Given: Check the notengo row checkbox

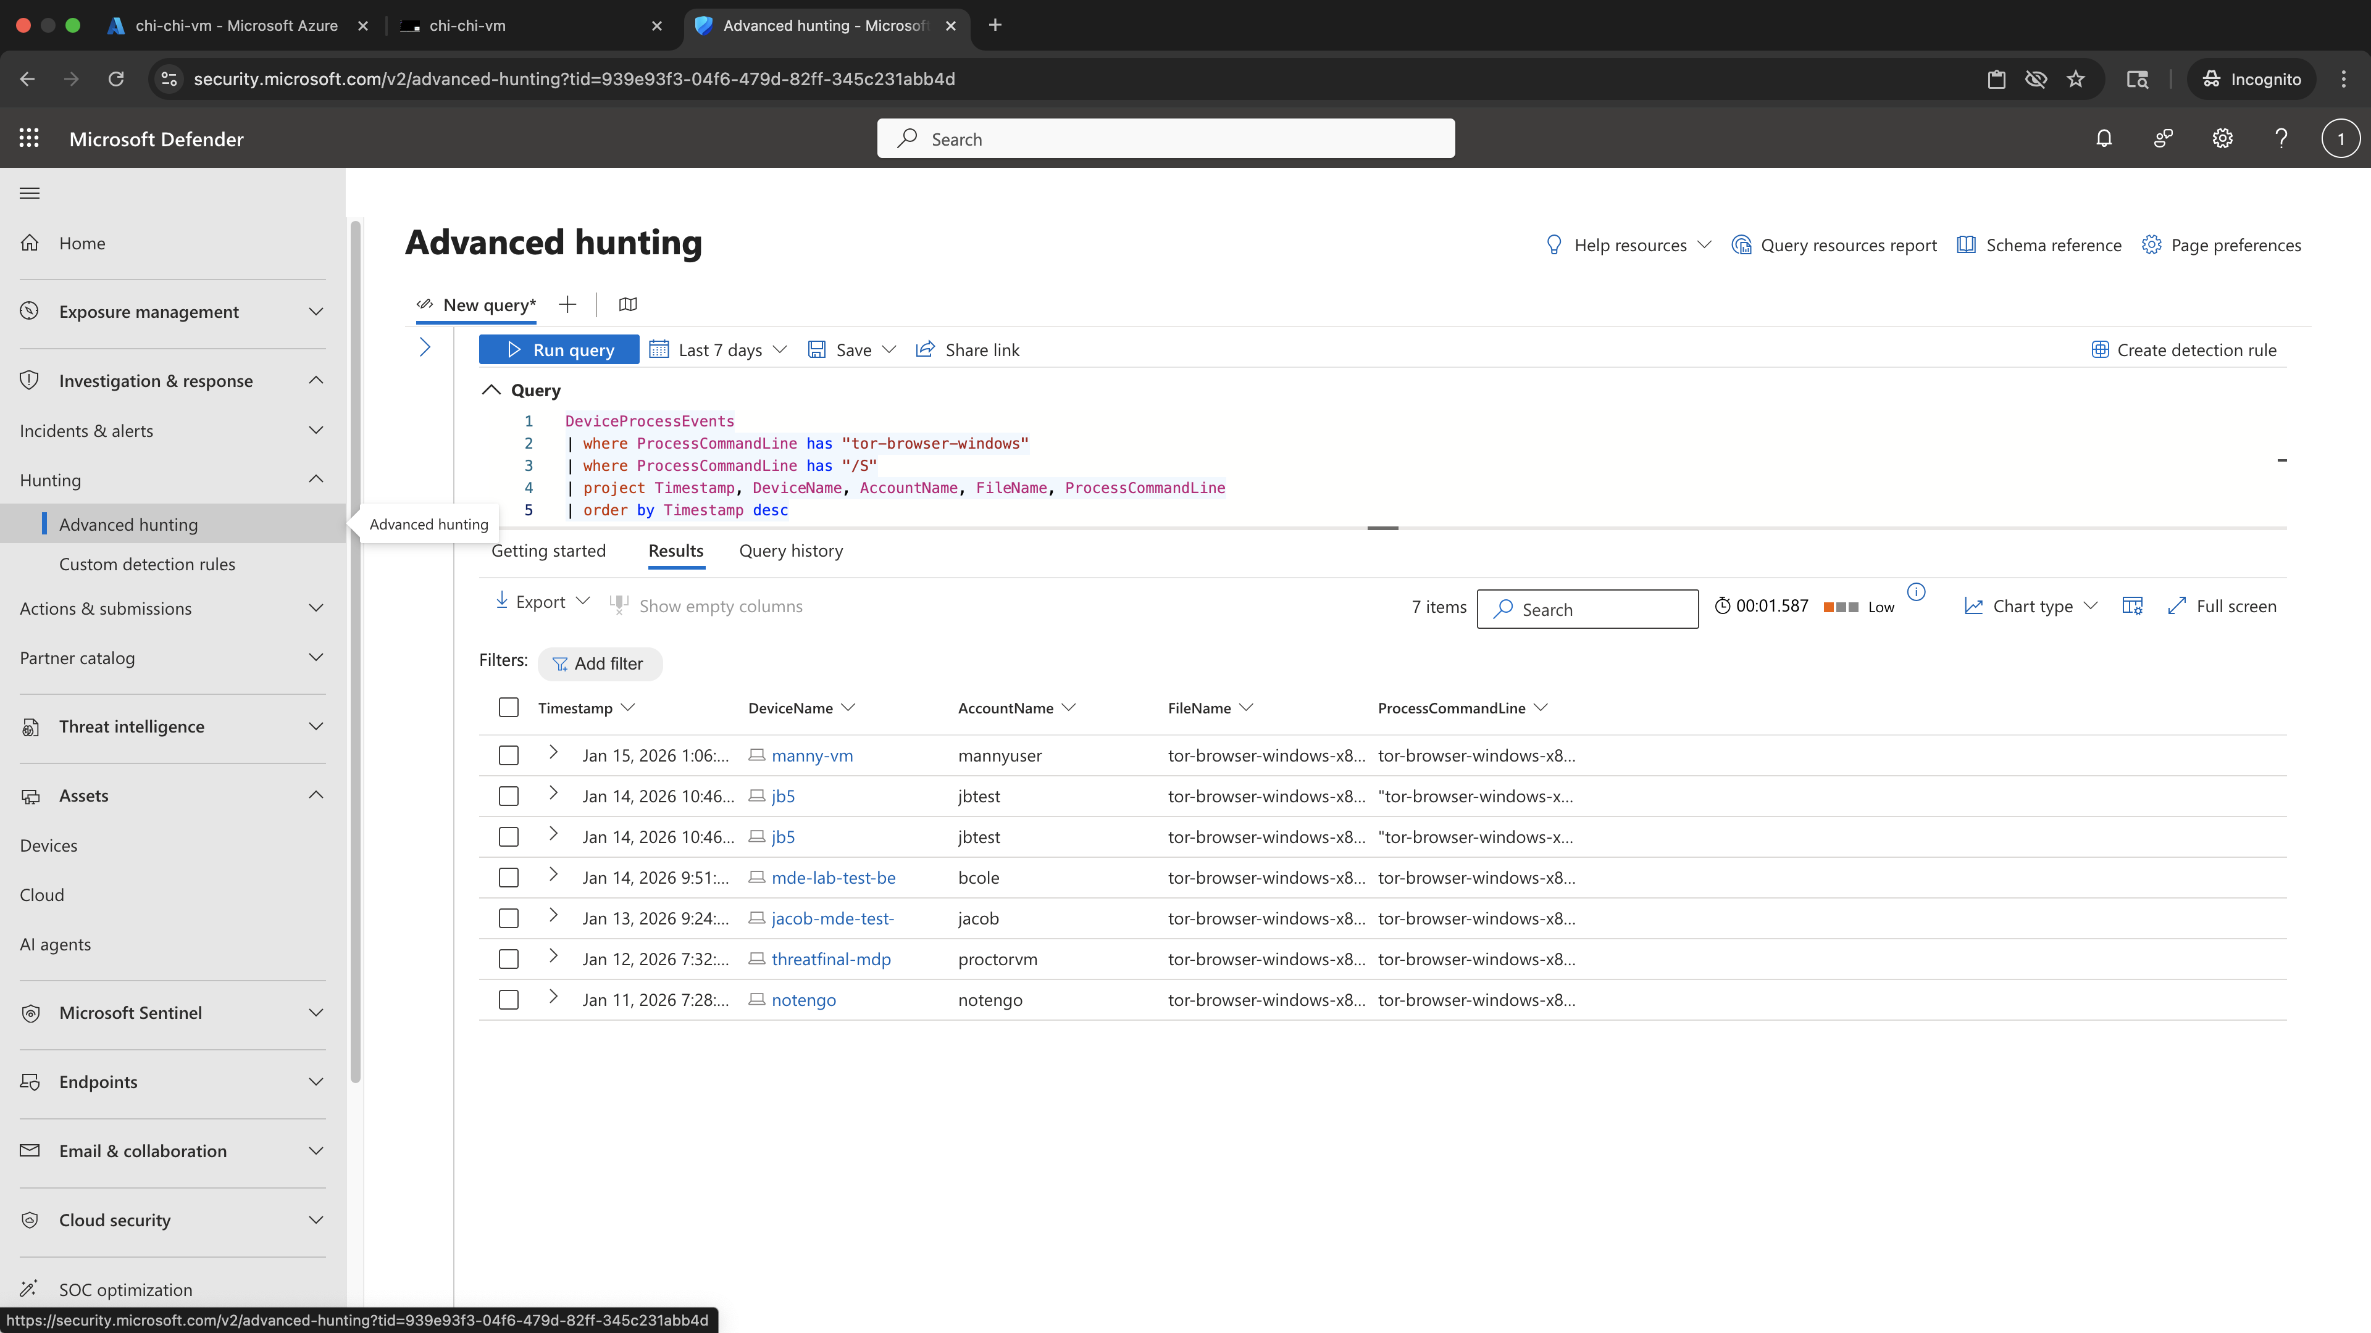Looking at the screenshot, I should point(508,999).
